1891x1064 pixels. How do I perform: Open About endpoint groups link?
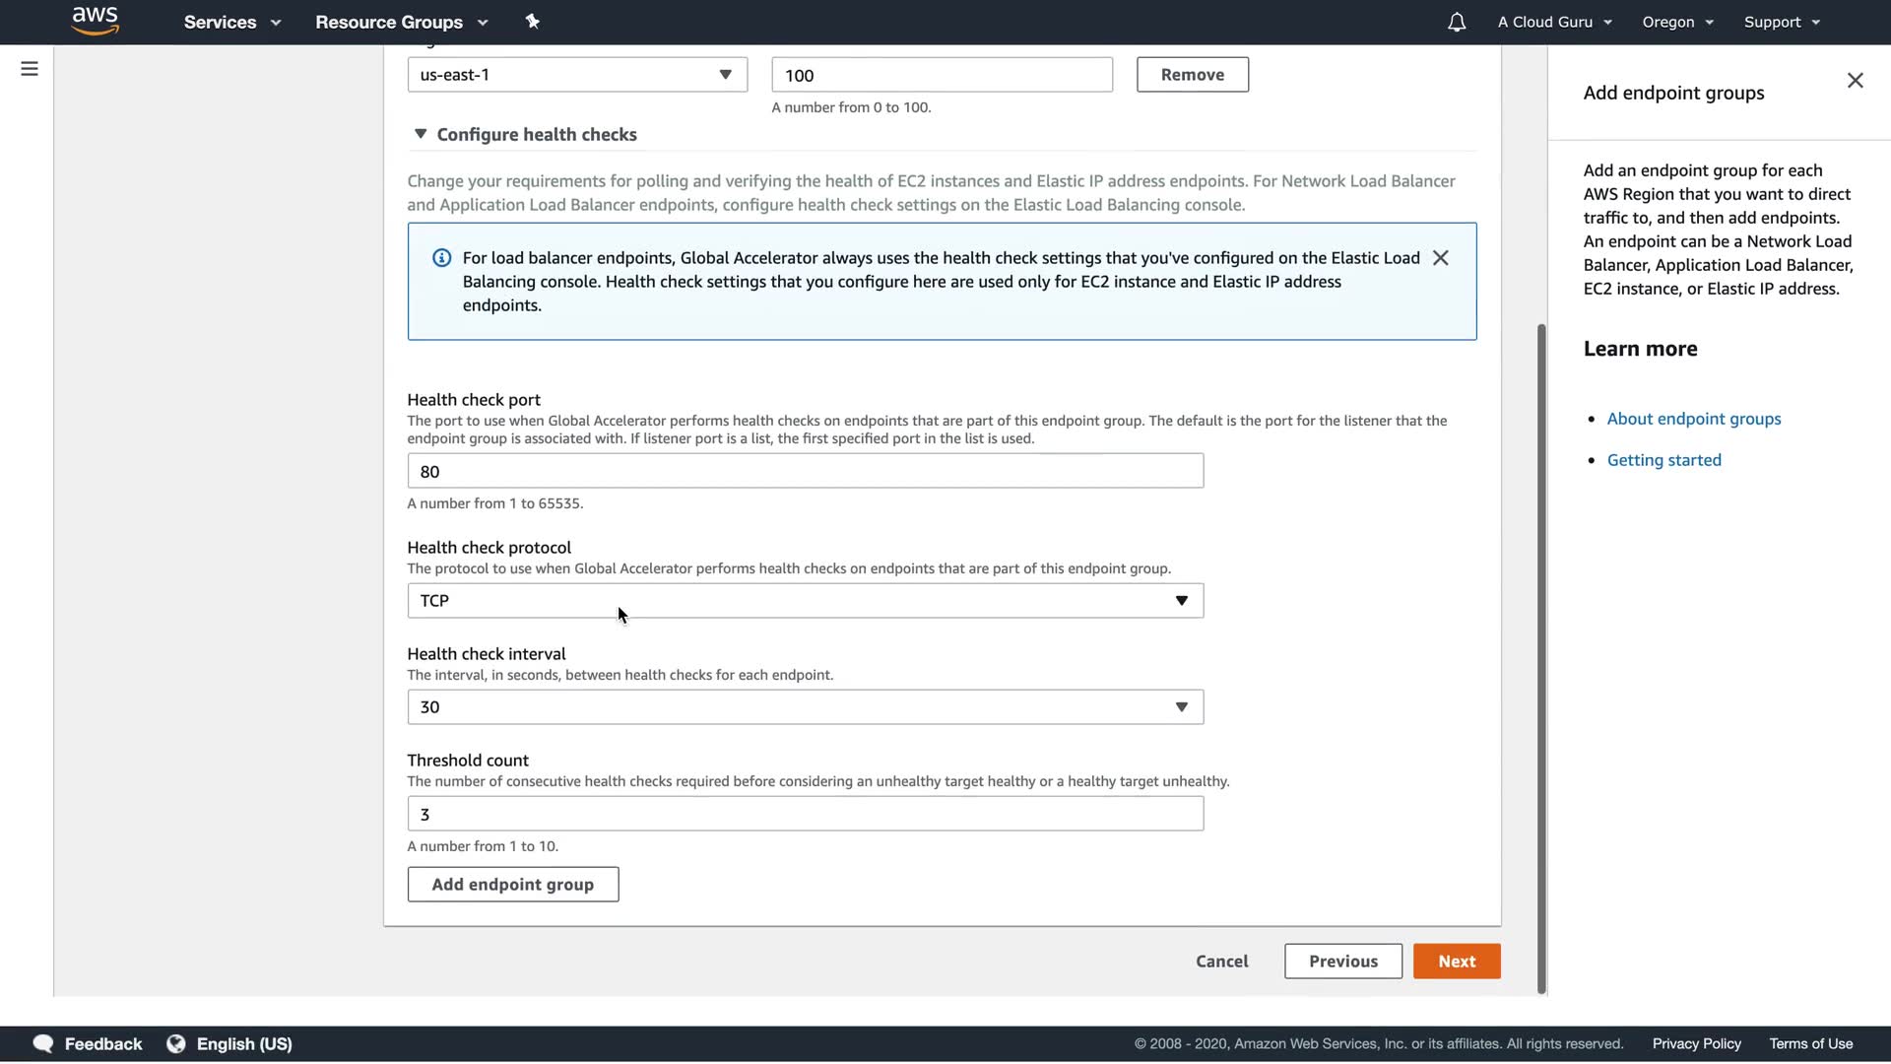pyautogui.click(x=1694, y=419)
